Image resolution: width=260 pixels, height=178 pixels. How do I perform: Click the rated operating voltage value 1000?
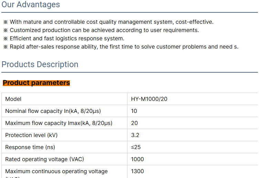137,159
